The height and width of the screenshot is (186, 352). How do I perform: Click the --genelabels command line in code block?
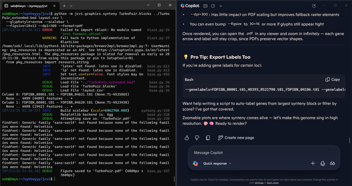pyautogui.click(x=265, y=90)
